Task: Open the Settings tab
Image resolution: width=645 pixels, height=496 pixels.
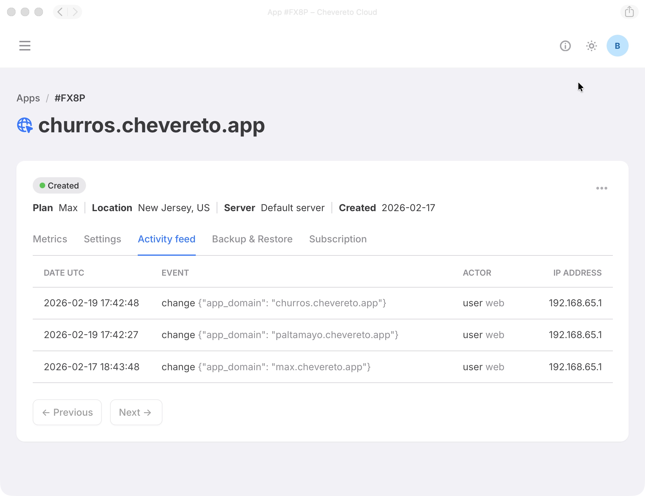Action: (102, 239)
